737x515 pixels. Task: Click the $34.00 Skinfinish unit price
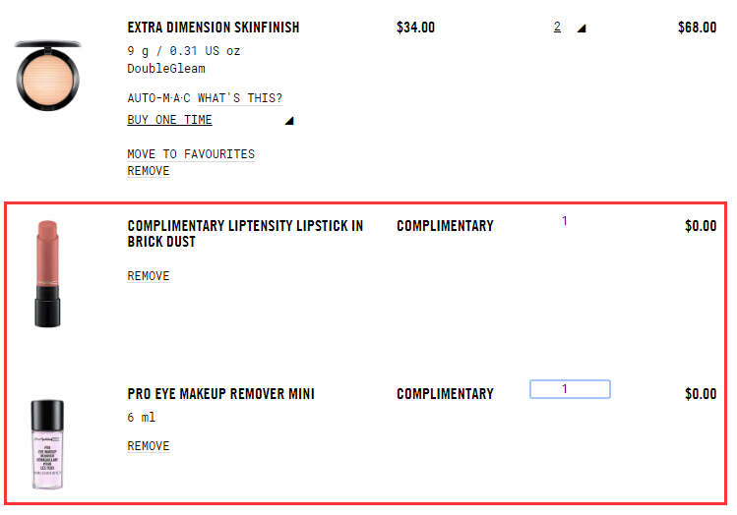coord(415,28)
